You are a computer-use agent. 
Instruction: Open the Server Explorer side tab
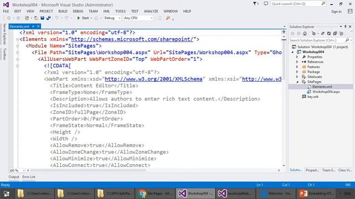tap(4, 34)
